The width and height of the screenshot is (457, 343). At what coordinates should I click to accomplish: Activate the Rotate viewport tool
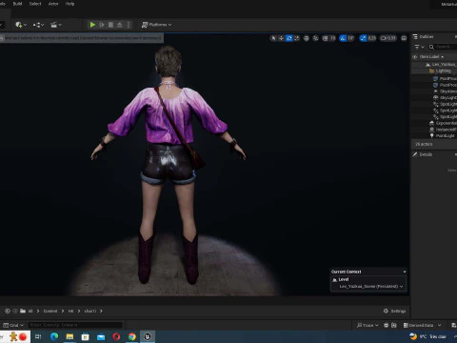coord(289,38)
